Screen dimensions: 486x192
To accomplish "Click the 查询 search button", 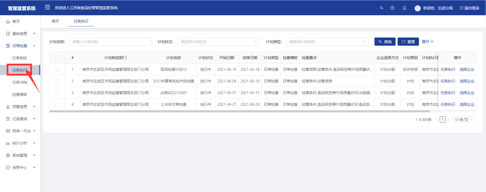I will click(385, 42).
